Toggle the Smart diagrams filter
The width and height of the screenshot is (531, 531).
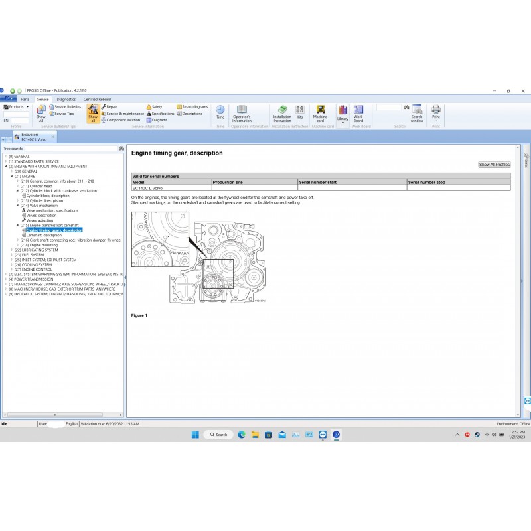pos(192,106)
